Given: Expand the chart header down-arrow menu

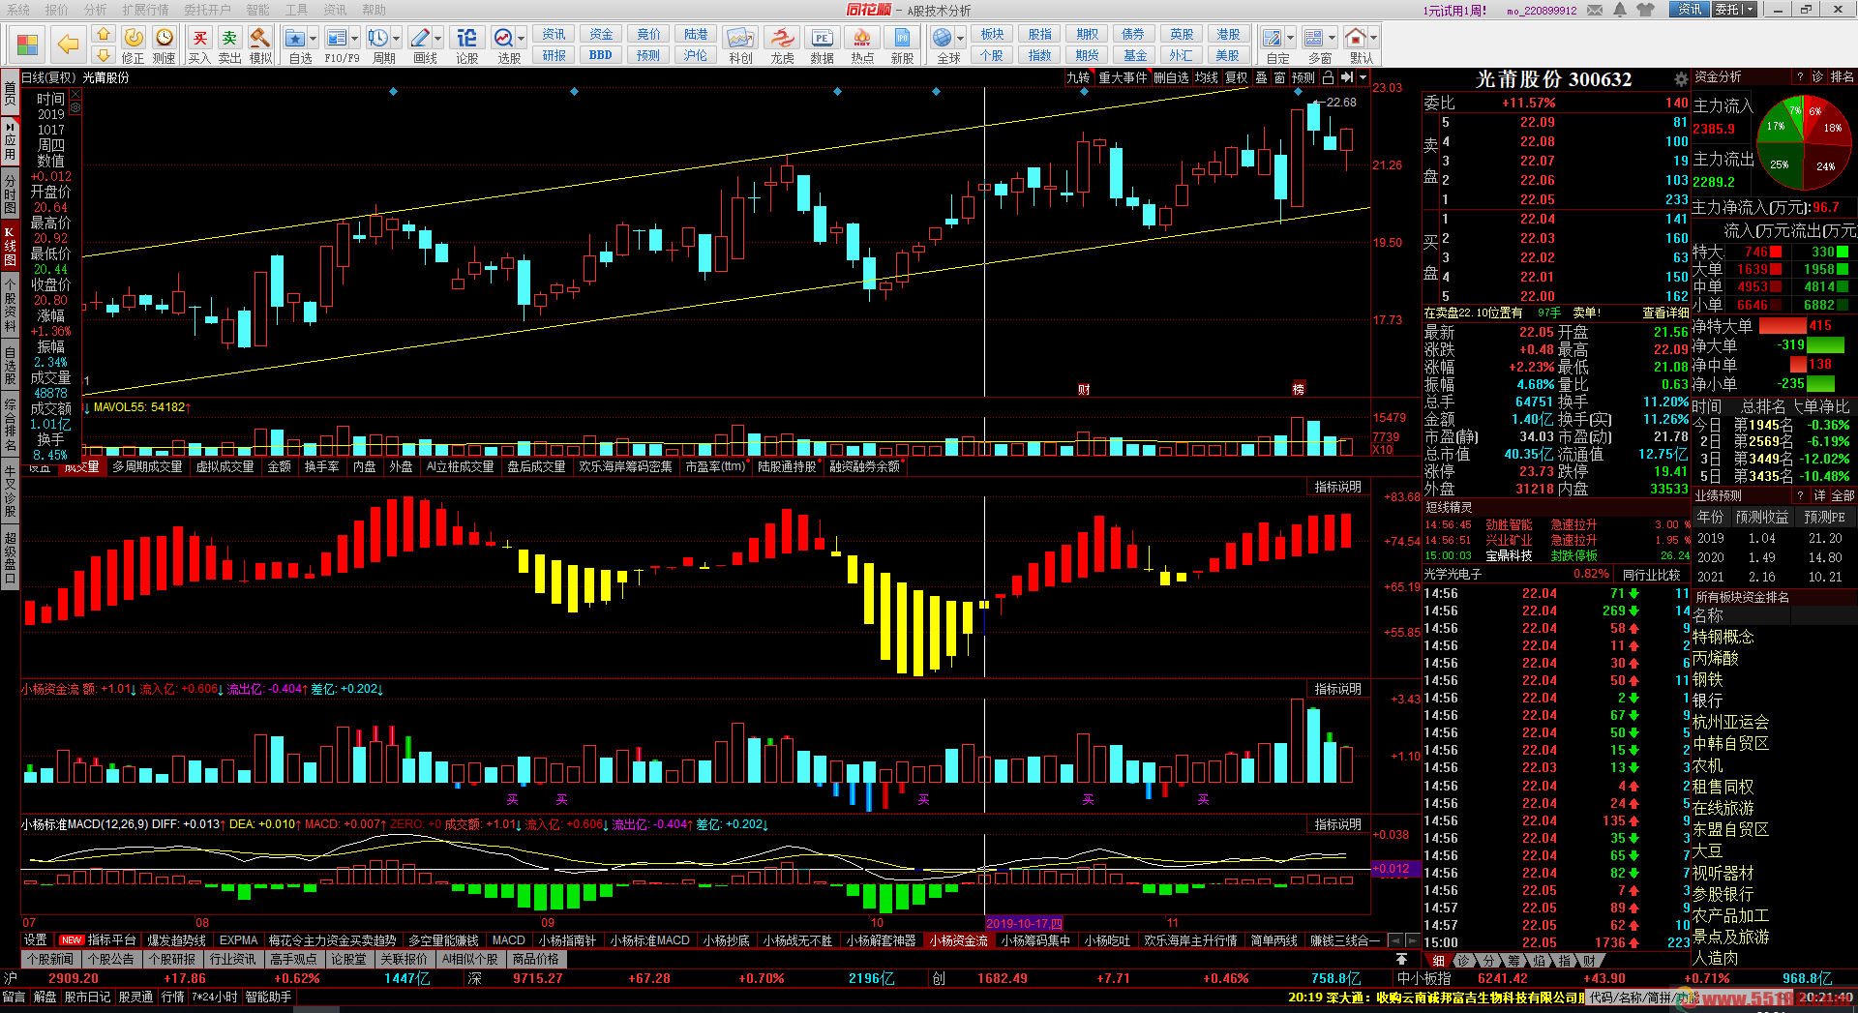Looking at the screenshot, I should (1363, 77).
